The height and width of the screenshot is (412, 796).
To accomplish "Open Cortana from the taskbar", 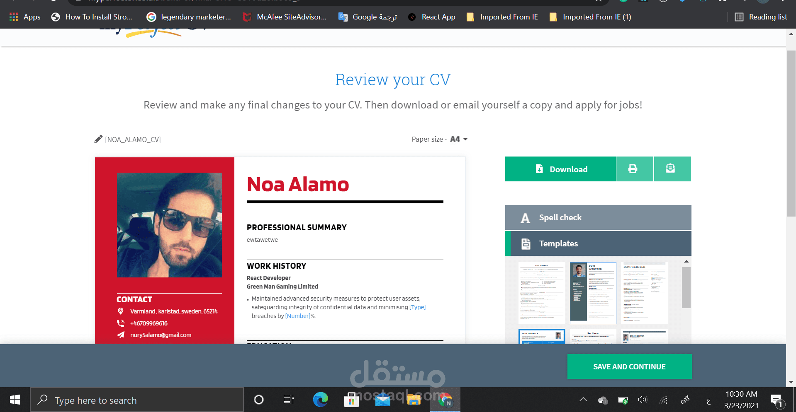I will click(259, 400).
